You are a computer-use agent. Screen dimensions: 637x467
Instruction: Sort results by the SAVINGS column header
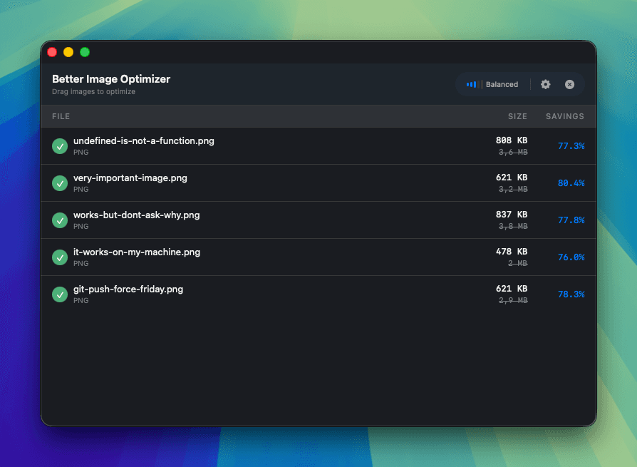click(x=564, y=116)
